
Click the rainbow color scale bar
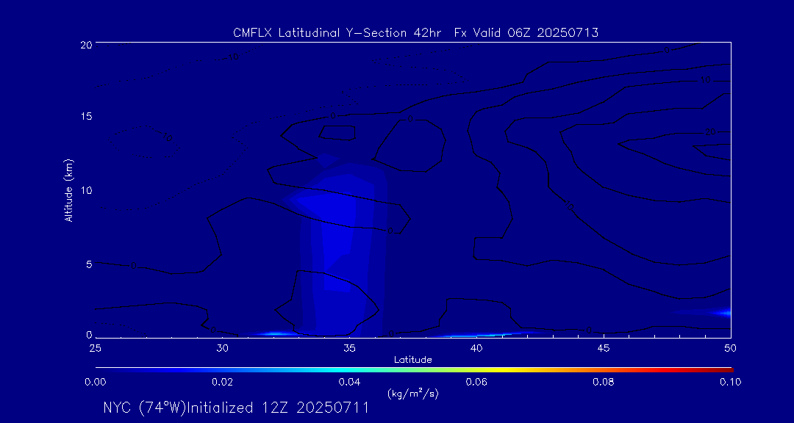pyautogui.click(x=414, y=370)
